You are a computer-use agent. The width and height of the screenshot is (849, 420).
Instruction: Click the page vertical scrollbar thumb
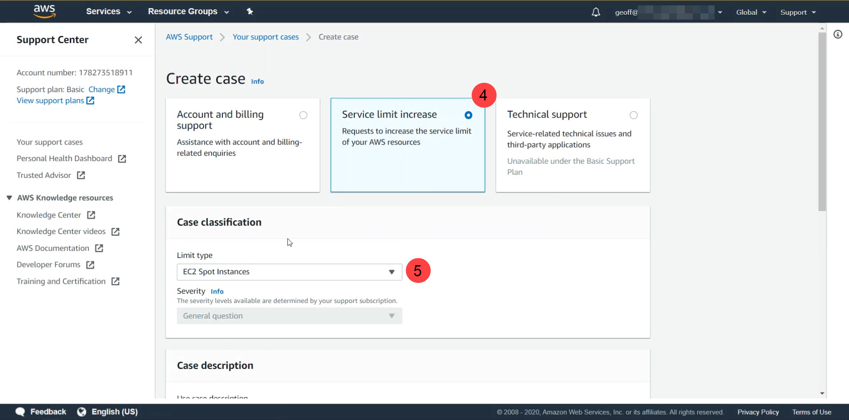click(x=822, y=121)
